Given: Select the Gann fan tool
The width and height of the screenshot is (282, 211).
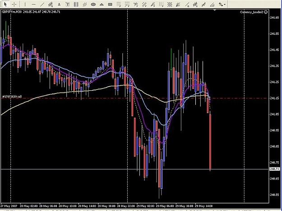Looking at the screenshot, I should click(178, 5).
